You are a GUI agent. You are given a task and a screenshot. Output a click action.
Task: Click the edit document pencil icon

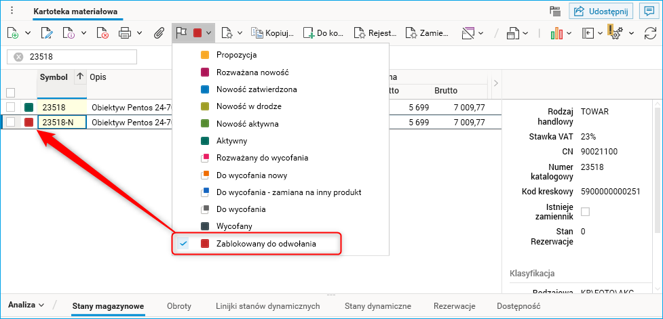point(46,33)
